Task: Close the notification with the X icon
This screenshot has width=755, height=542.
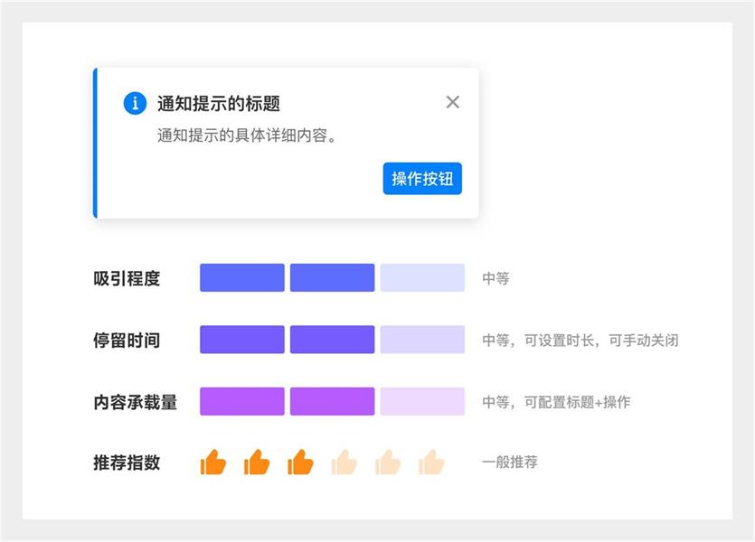Action: tap(453, 102)
